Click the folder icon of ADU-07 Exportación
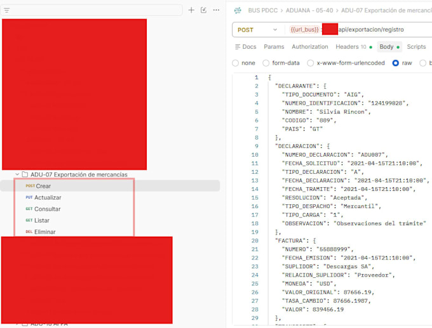This screenshot has height=328, width=432. pos(25,174)
